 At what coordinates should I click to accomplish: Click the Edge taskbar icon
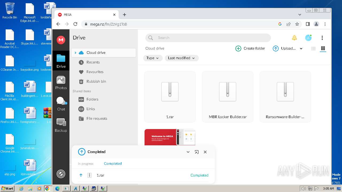click(57, 189)
